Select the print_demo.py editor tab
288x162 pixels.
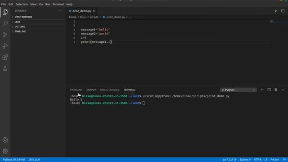(x=82, y=11)
